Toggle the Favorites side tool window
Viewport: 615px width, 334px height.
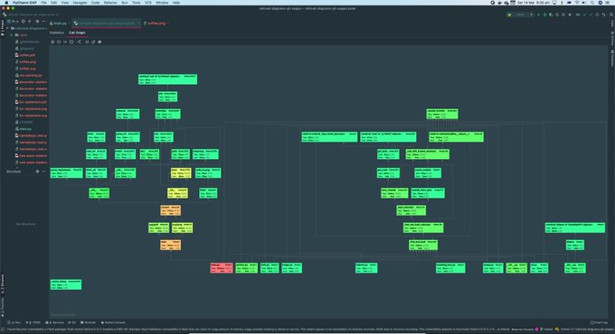click(x=3, y=307)
